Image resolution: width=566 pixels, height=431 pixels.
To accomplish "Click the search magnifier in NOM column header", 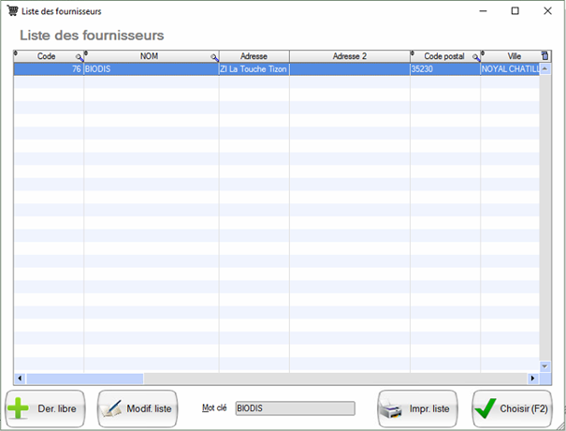I will coord(214,58).
